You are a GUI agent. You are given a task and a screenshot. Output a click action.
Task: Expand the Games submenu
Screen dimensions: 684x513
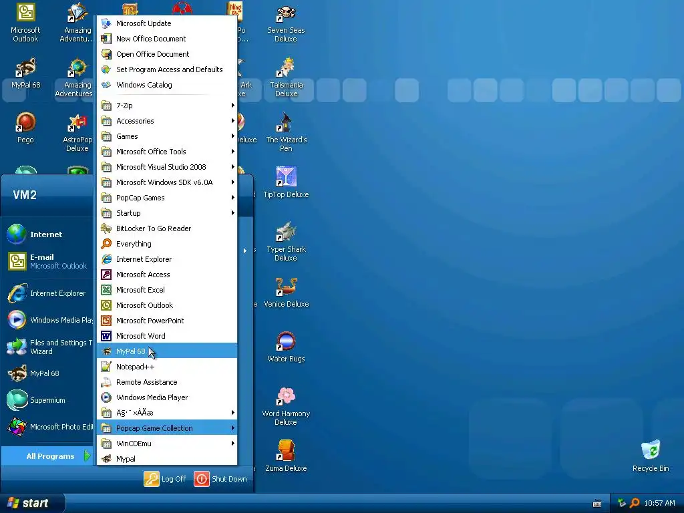point(167,136)
